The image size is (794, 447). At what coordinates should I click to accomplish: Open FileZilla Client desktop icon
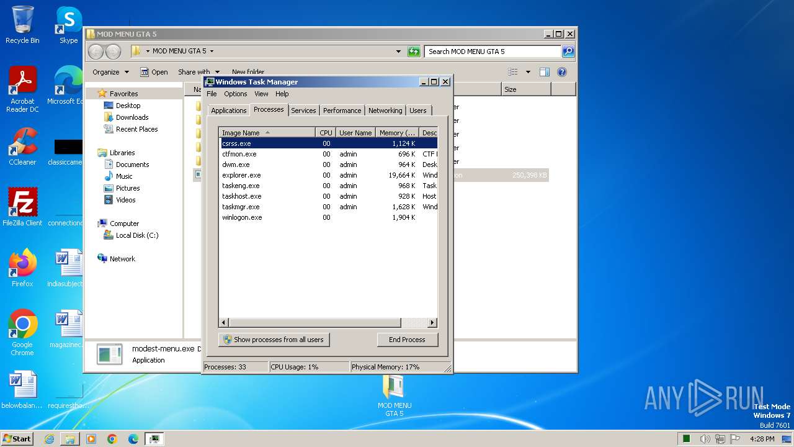coord(22,207)
